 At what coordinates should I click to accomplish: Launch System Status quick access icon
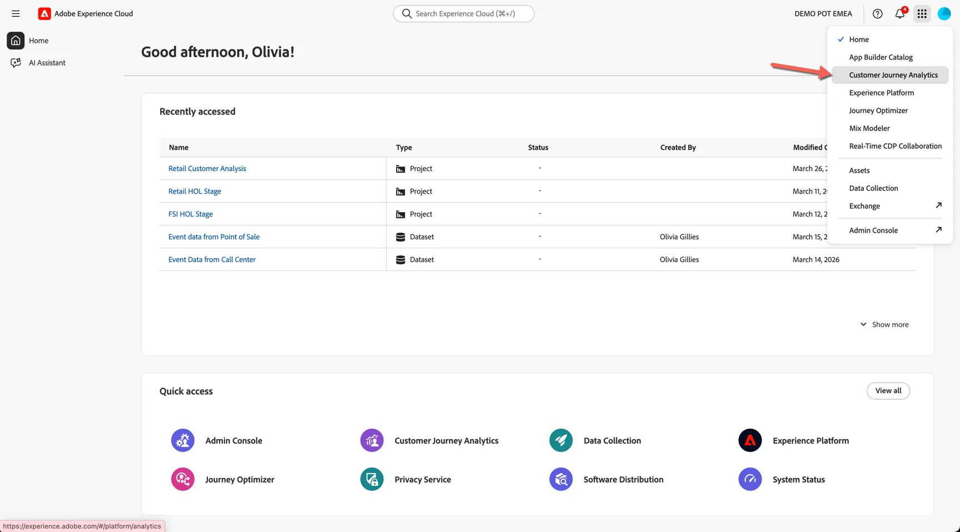click(750, 479)
